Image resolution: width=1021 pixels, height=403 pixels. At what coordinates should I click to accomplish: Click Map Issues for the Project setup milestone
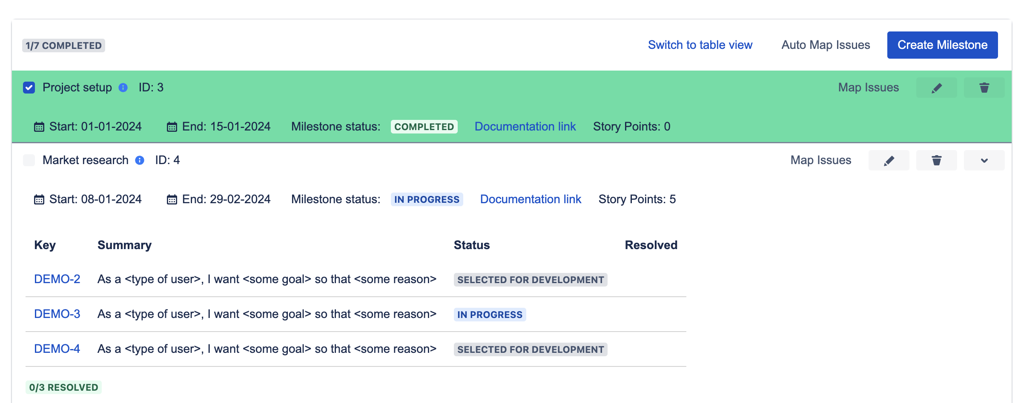pos(868,88)
